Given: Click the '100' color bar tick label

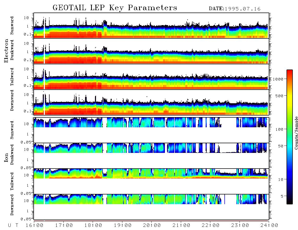Looking at the screenshot, I should tap(279, 129).
